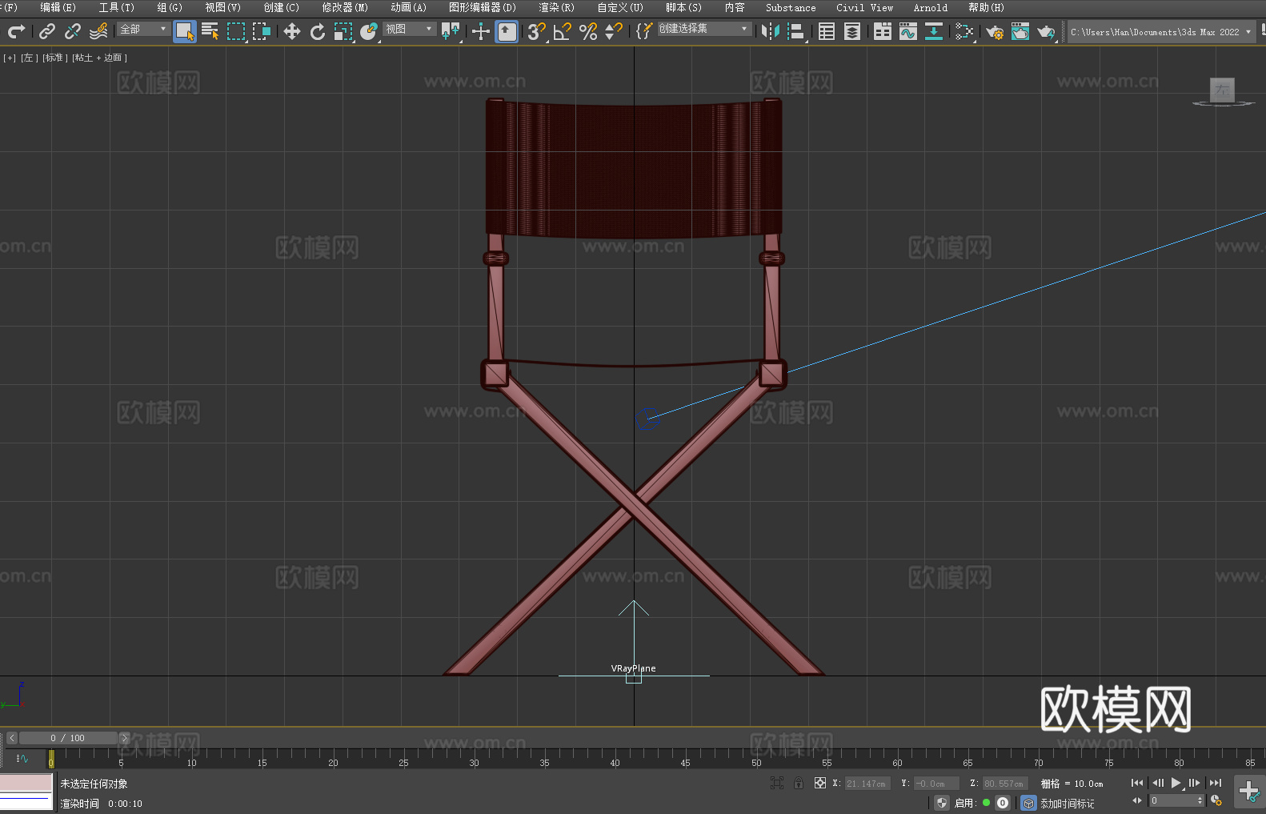1266x814 pixels.
Task: Open the Schematic View icon
Action: [934, 31]
